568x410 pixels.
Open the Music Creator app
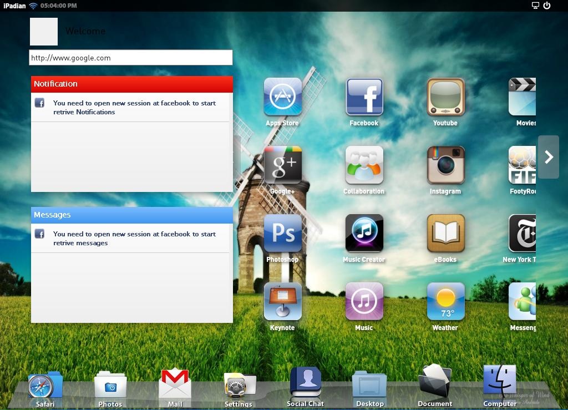(364, 233)
